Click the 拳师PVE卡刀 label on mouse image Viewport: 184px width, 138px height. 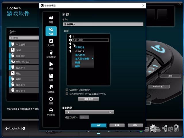[159, 87]
